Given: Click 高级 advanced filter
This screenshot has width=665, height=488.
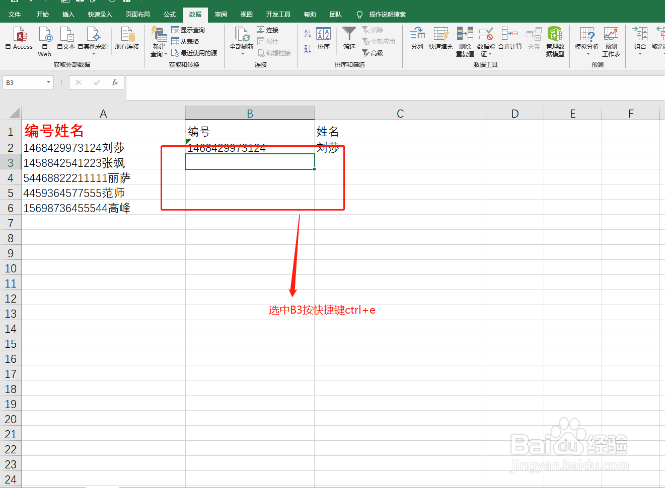Looking at the screenshot, I should point(373,53).
